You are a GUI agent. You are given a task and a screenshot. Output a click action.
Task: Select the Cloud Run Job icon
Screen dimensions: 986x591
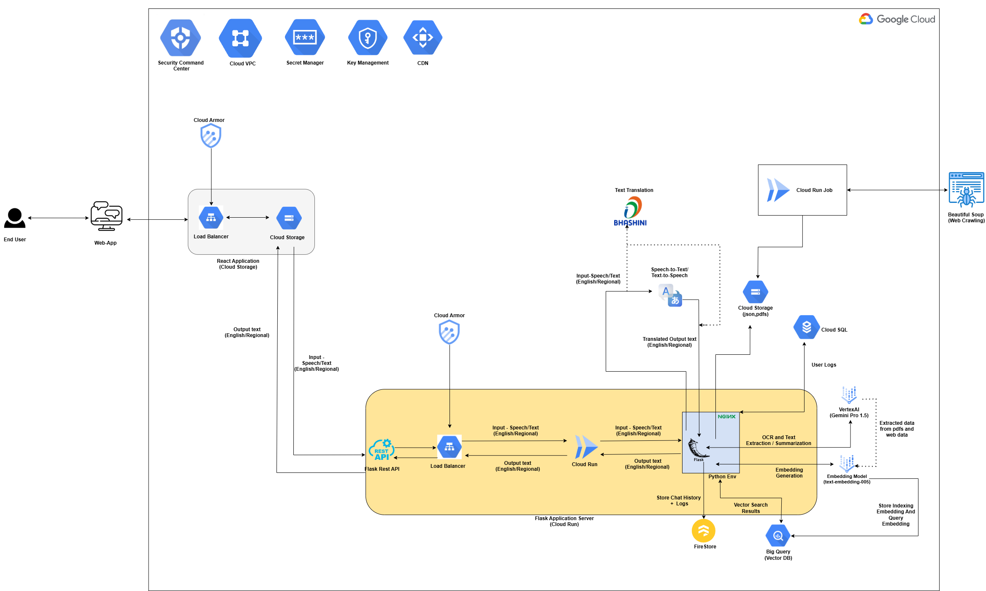778,190
